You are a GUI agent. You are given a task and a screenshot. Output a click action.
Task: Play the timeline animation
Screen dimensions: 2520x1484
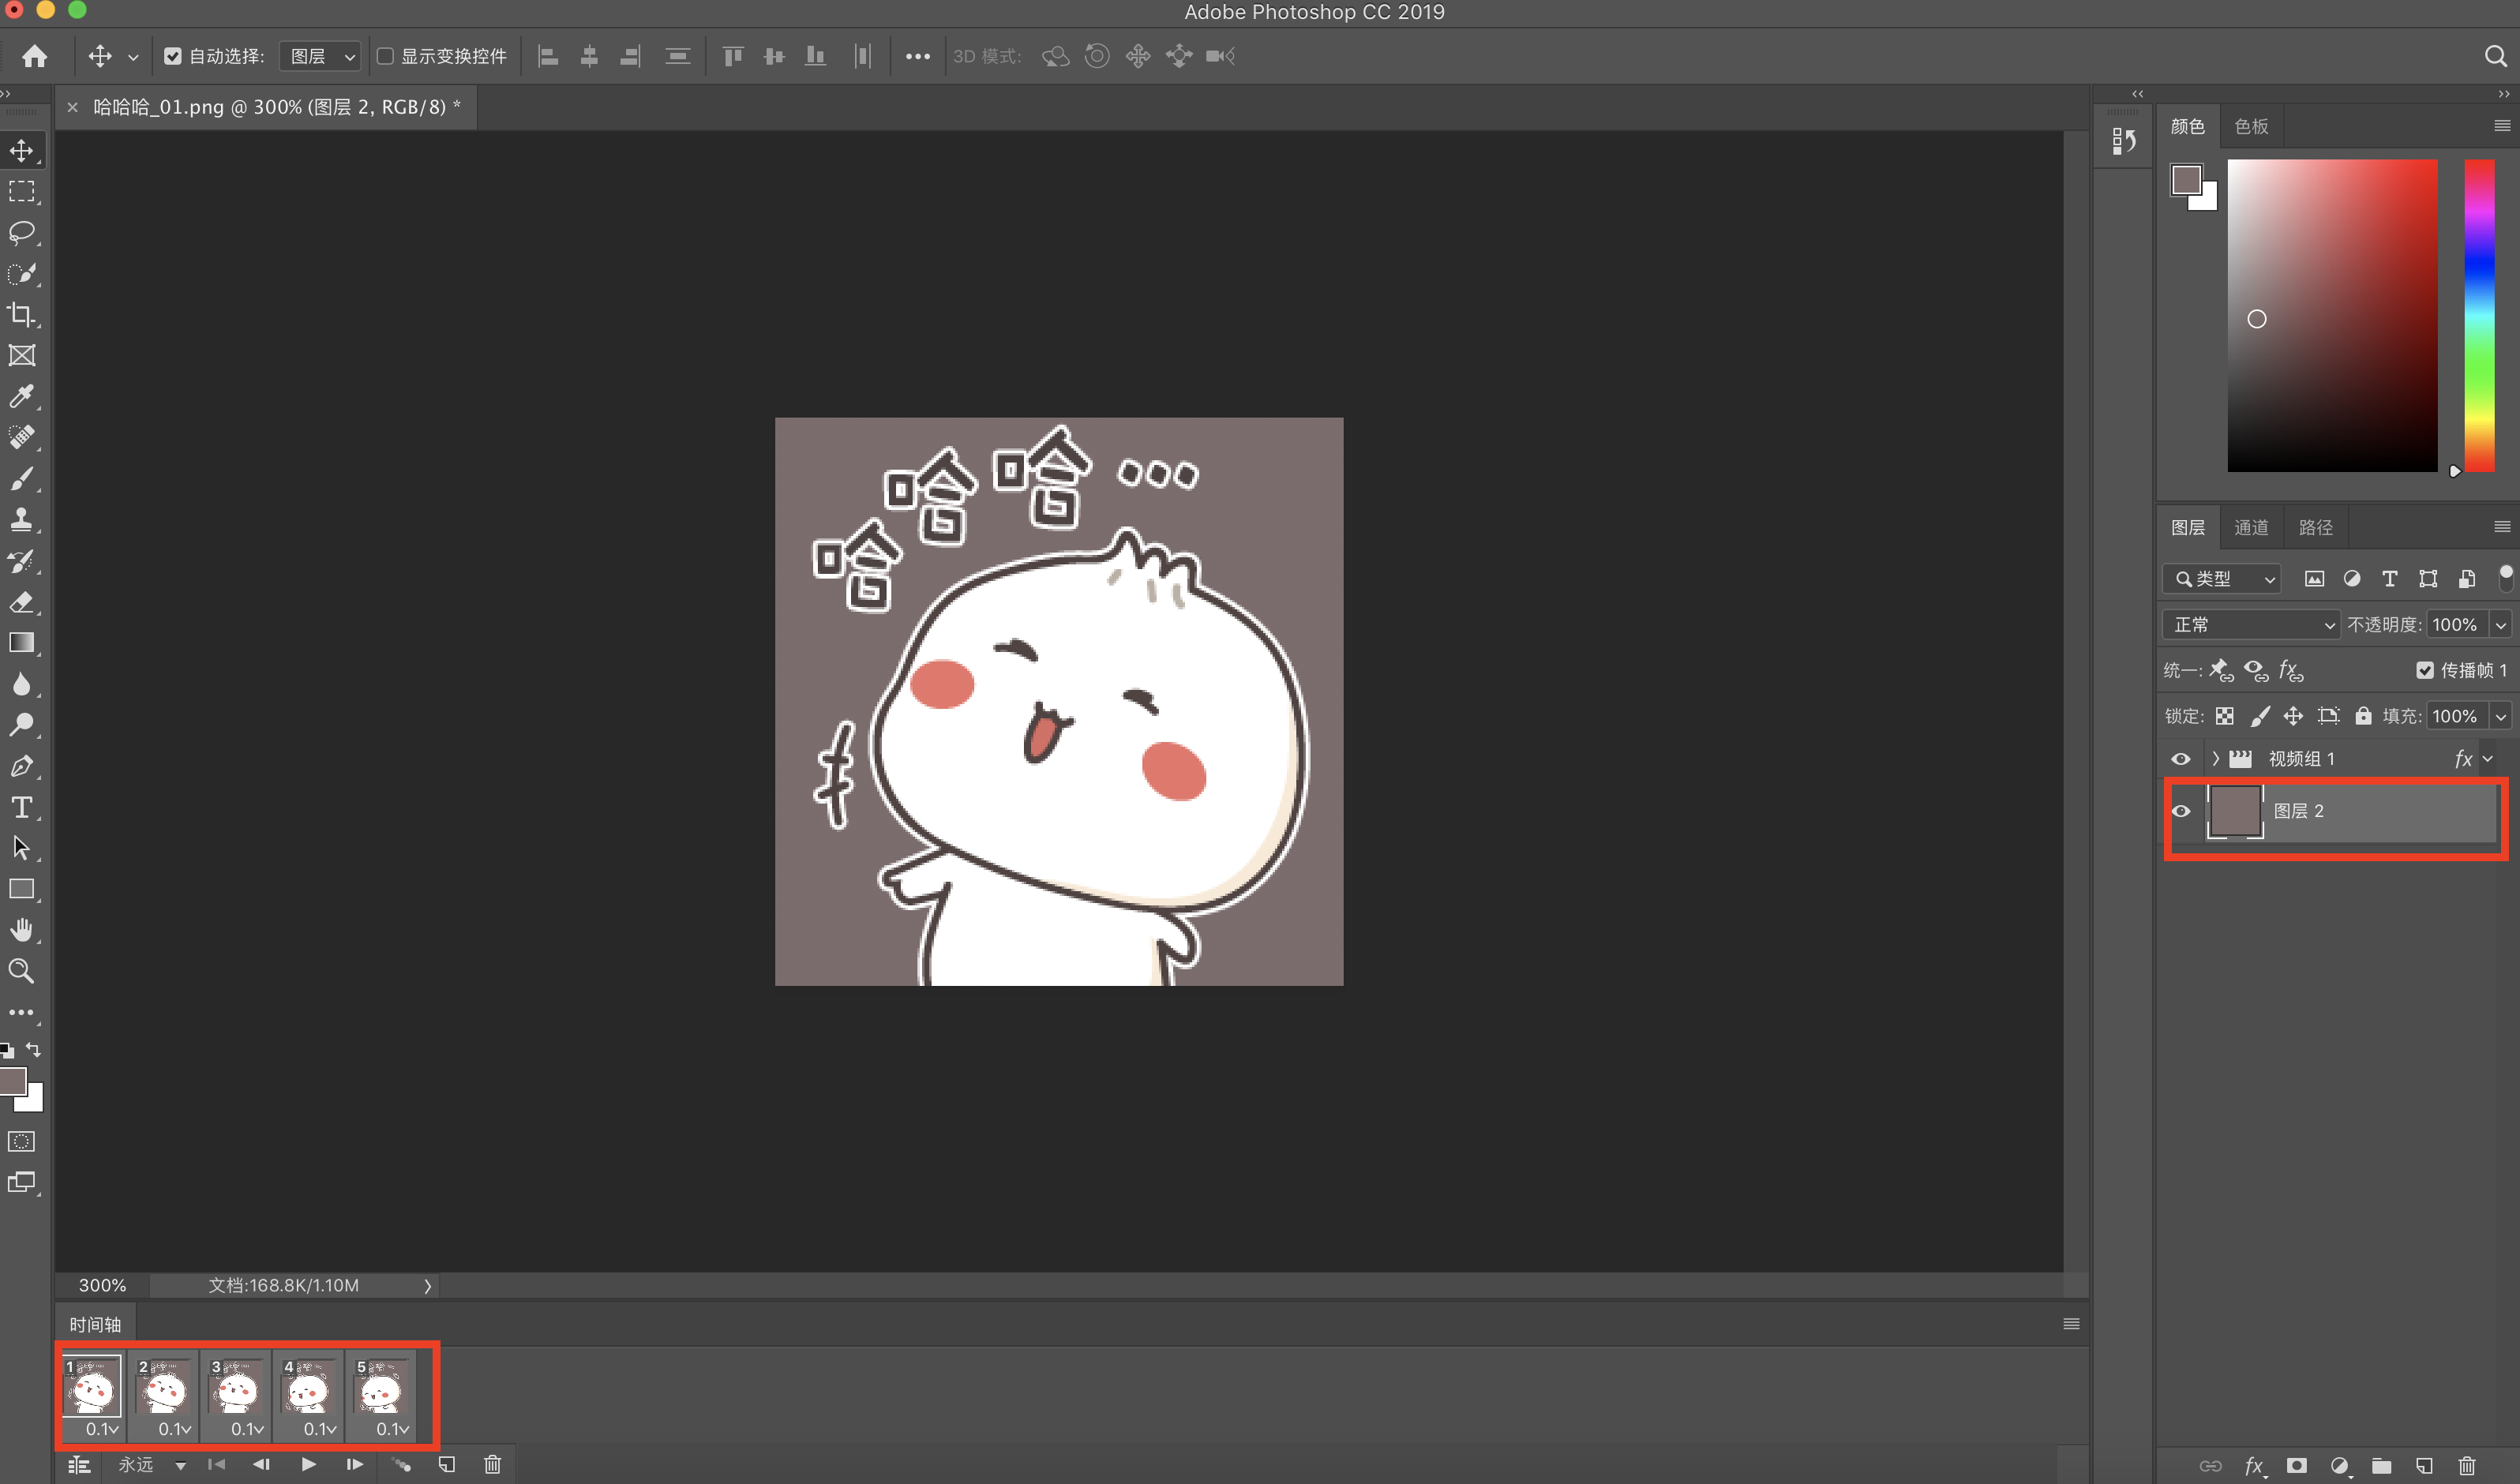(x=308, y=1464)
